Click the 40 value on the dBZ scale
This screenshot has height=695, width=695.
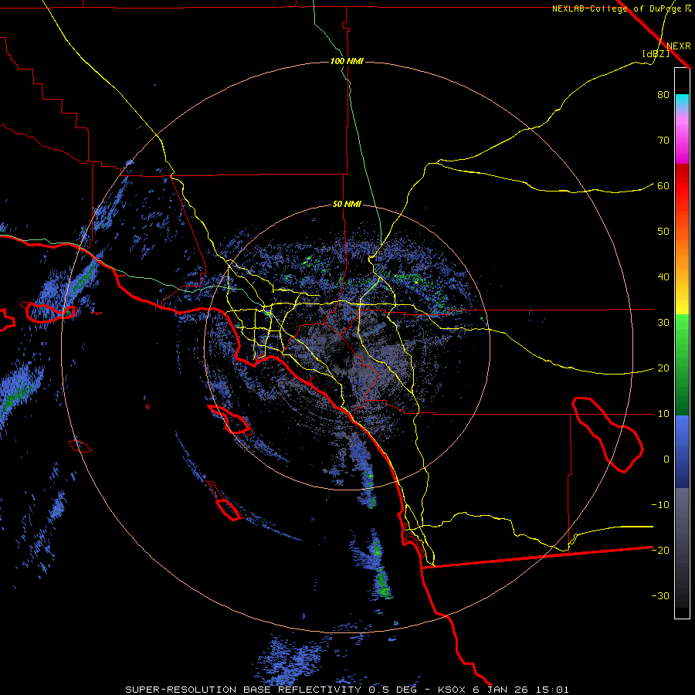tap(663, 277)
